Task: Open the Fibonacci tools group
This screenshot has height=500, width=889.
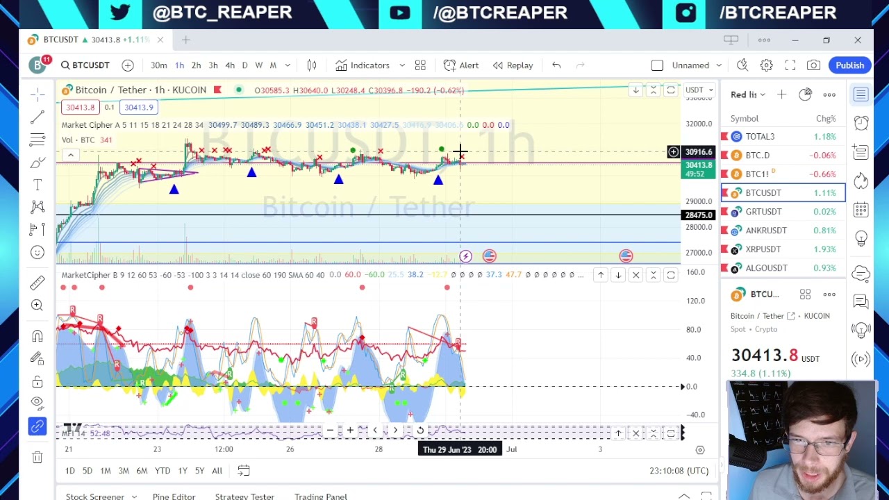Action: (38, 140)
